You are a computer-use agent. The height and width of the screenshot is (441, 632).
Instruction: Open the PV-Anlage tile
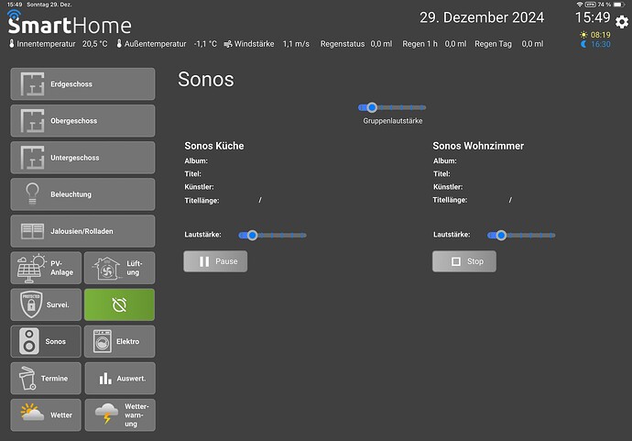46,268
